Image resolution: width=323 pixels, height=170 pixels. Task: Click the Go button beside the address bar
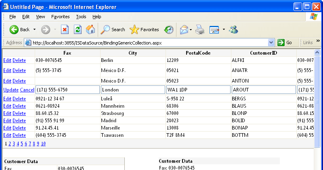click(x=285, y=42)
